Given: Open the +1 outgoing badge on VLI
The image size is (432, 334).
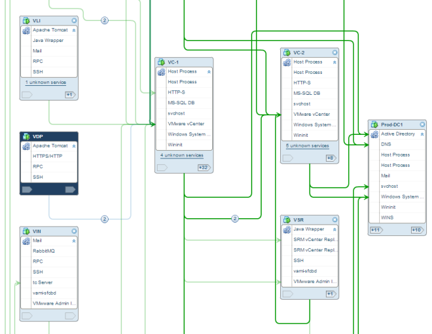Looking at the screenshot, I should click(71, 95).
